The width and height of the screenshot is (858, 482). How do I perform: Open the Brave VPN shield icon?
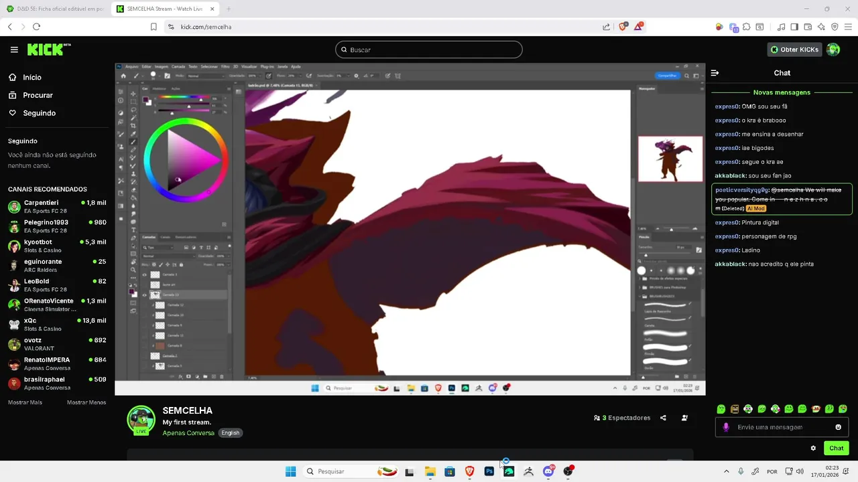tap(835, 27)
